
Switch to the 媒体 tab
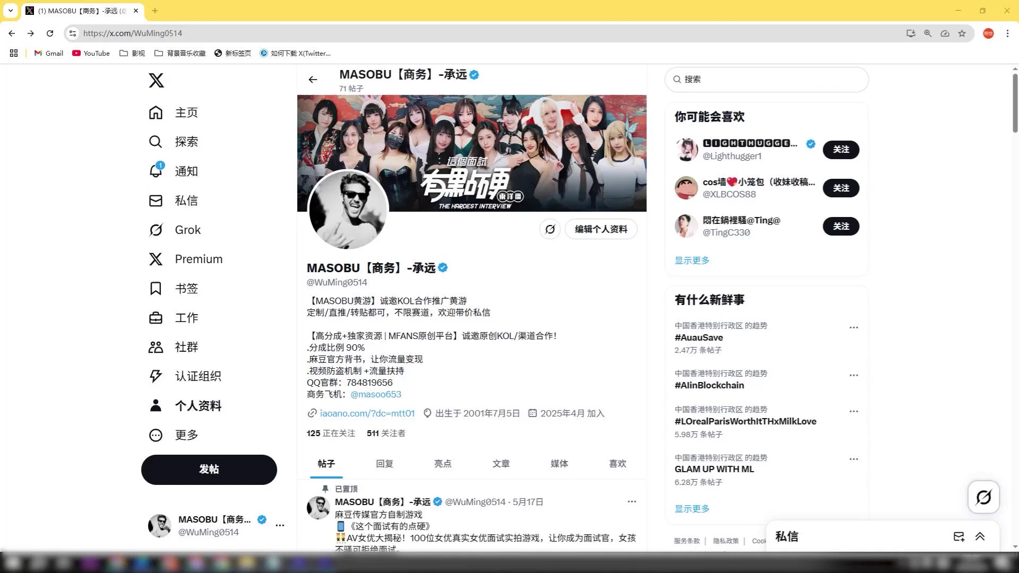pyautogui.click(x=559, y=463)
